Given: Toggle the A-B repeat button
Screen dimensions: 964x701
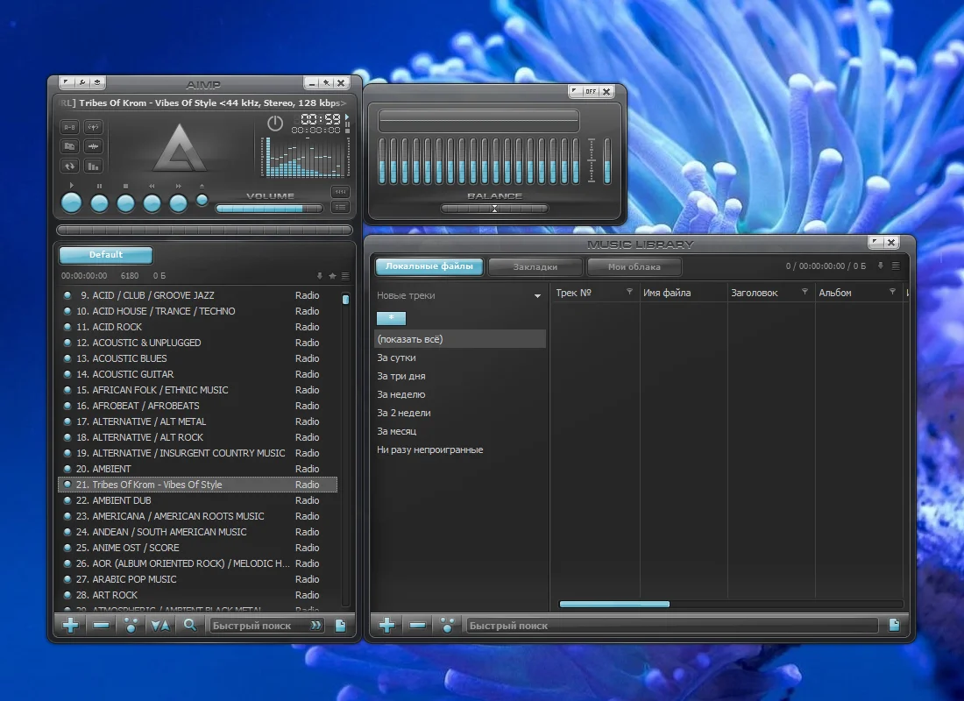Looking at the screenshot, I should [x=69, y=127].
